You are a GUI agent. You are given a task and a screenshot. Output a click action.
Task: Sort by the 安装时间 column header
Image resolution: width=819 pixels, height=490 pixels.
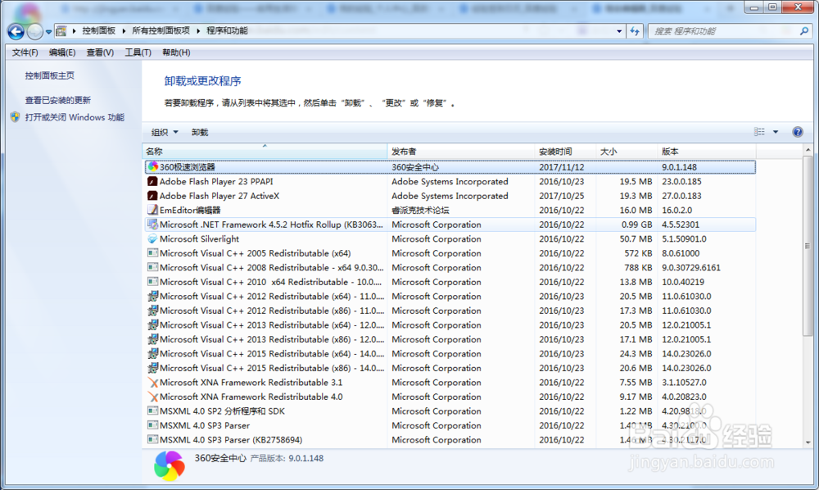(565, 152)
